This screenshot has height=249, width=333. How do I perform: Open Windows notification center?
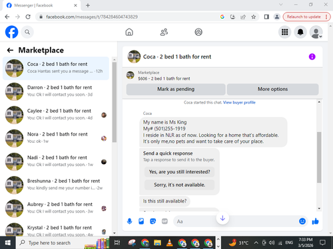322,242
